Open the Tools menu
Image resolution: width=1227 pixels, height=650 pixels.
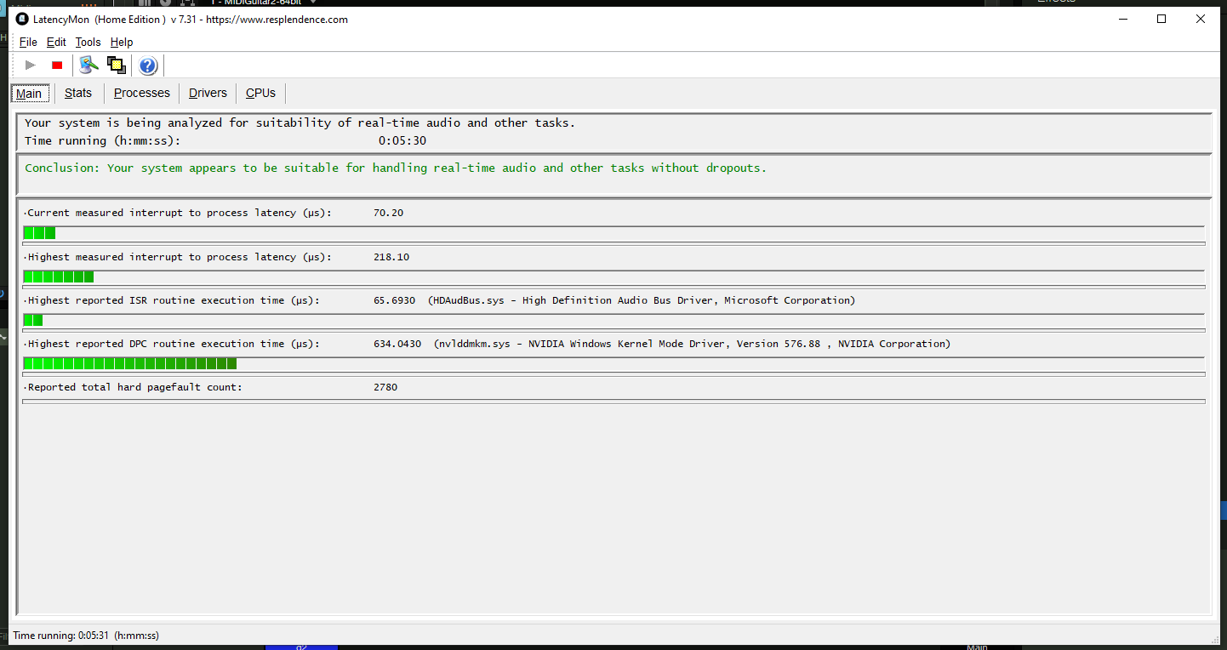(x=88, y=43)
